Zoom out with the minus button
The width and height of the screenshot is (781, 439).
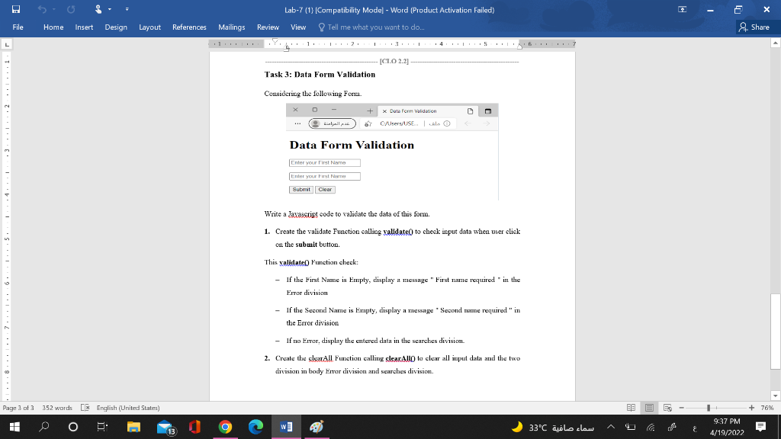[682, 408]
